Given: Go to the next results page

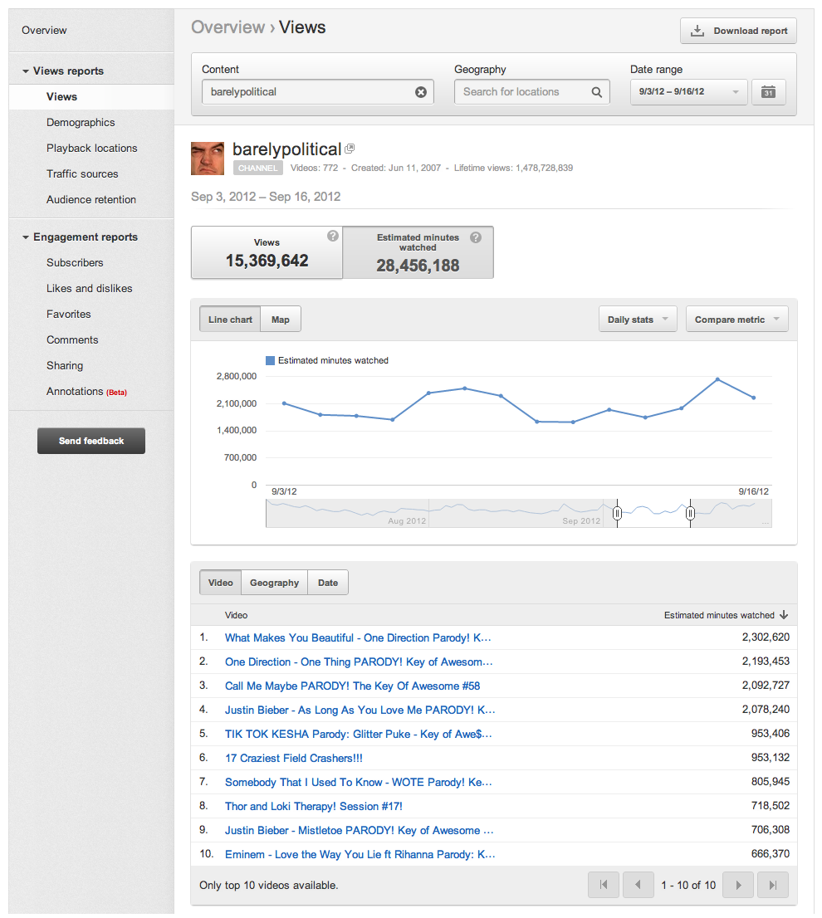Looking at the screenshot, I should [738, 885].
